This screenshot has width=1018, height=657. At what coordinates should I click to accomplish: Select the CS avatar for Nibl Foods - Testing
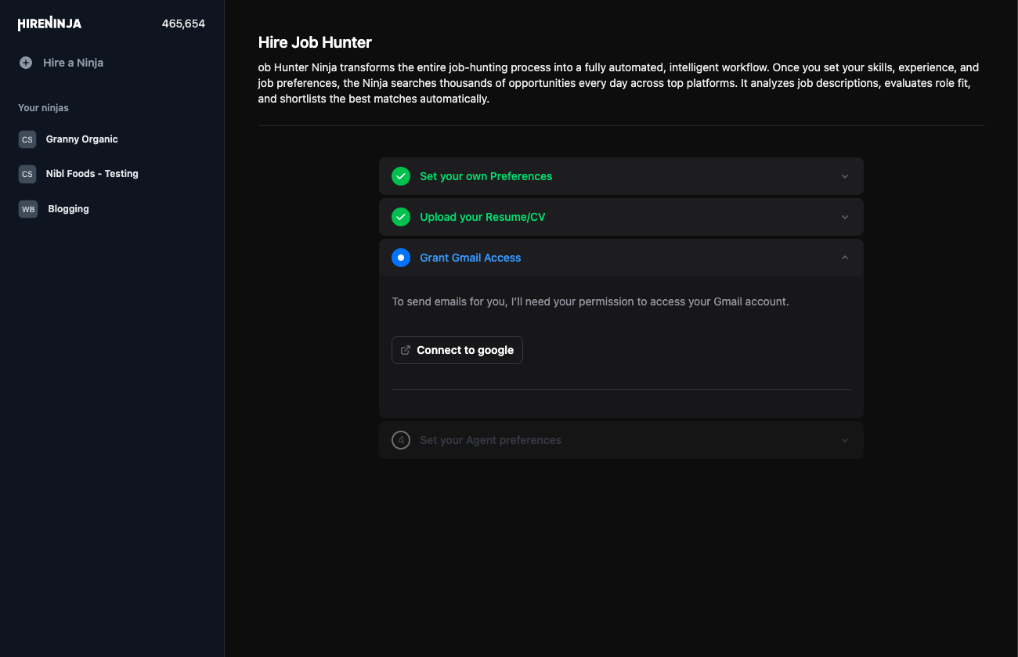click(27, 174)
